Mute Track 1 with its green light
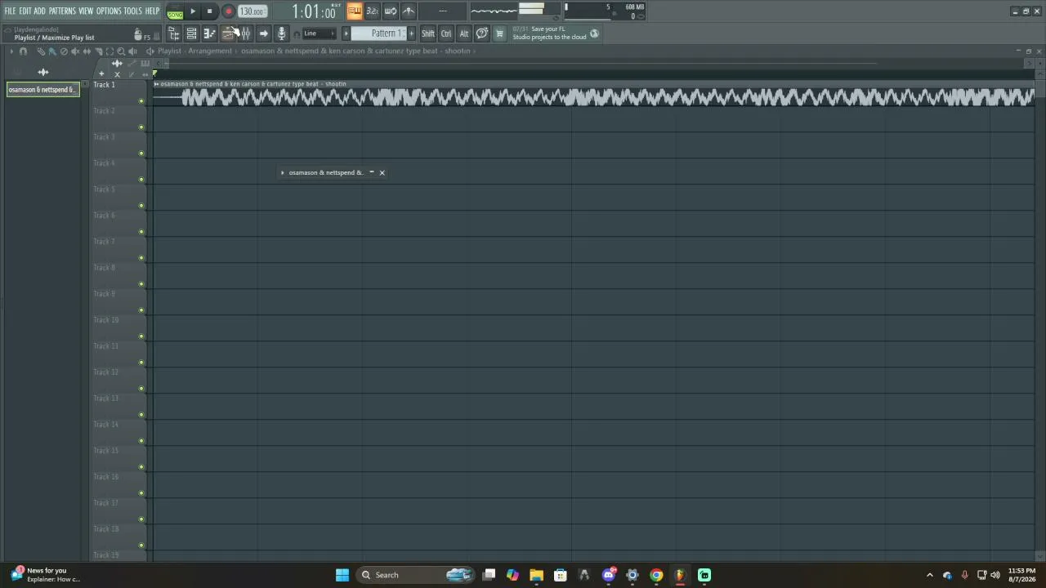 point(141,101)
